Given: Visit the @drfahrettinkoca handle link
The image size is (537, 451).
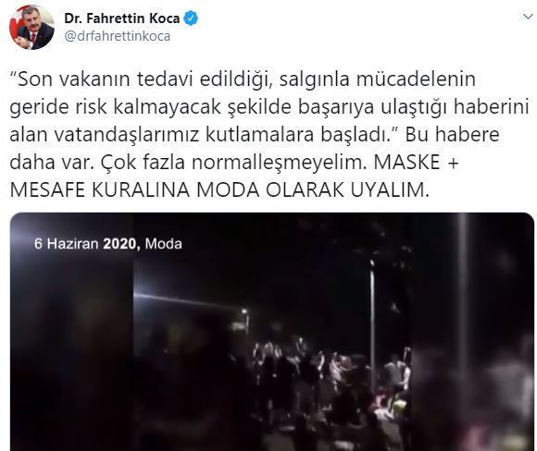Looking at the screenshot, I should click(118, 36).
